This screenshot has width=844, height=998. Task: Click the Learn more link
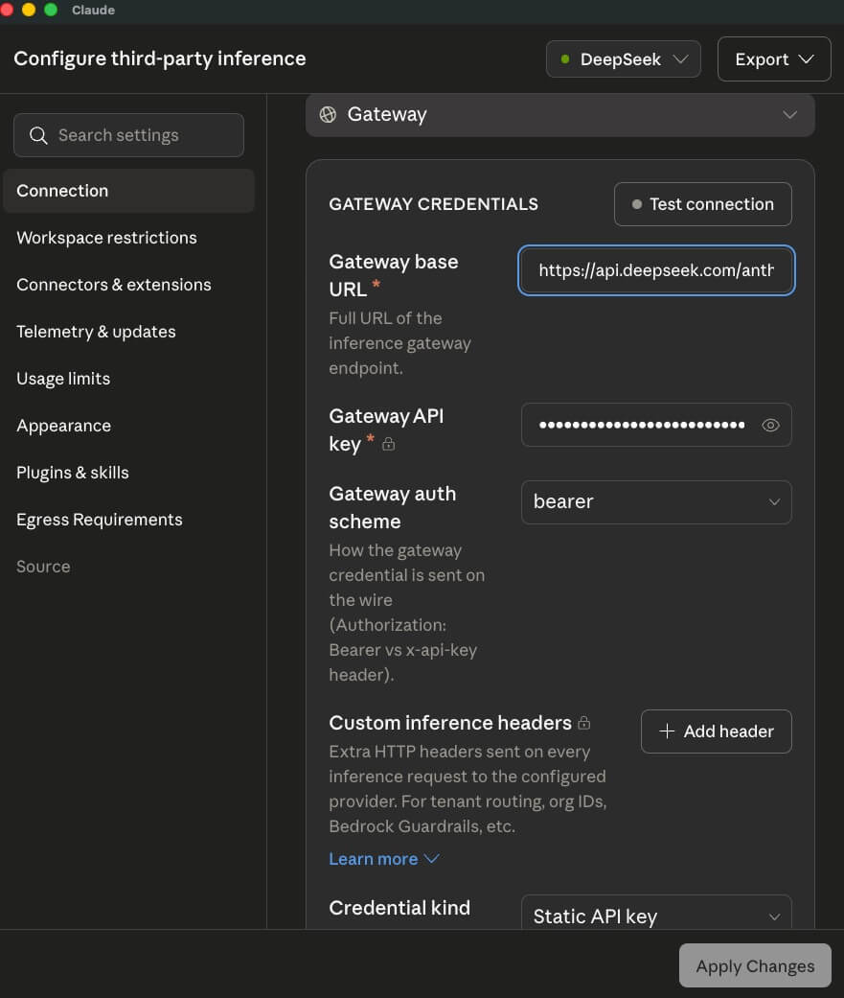pos(374,859)
